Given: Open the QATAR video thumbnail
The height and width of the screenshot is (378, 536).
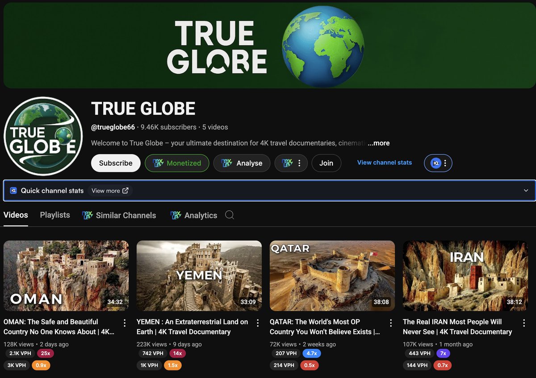Looking at the screenshot, I should pyautogui.click(x=332, y=276).
